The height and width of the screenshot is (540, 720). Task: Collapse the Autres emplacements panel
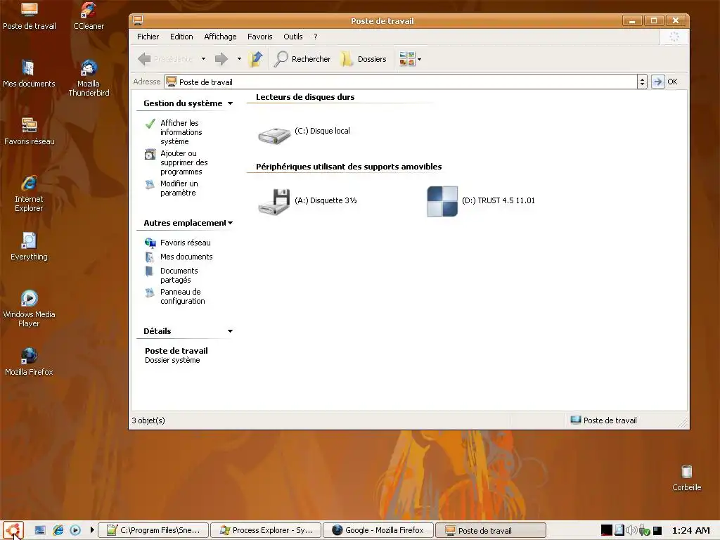tap(230, 223)
